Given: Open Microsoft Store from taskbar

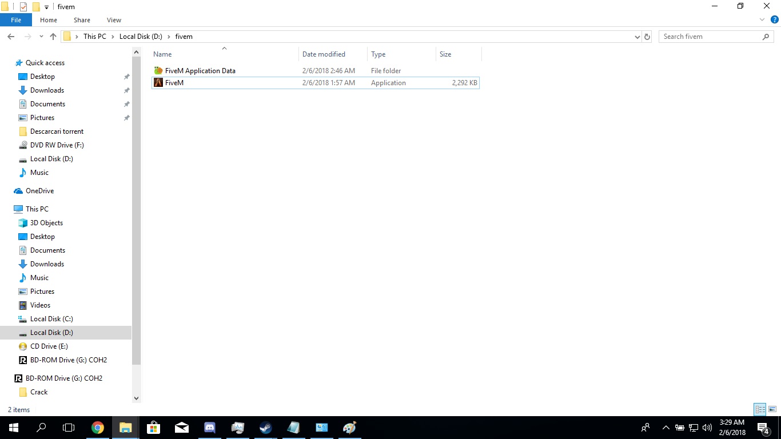Looking at the screenshot, I should (154, 428).
